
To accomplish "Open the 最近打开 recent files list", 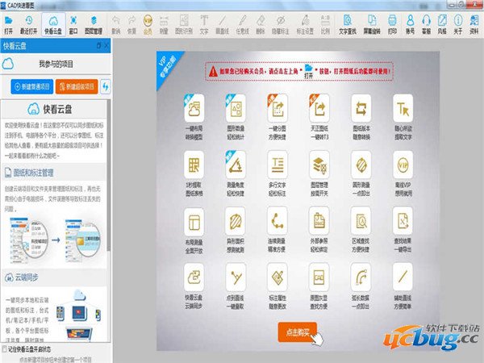I will click(28, 25).
